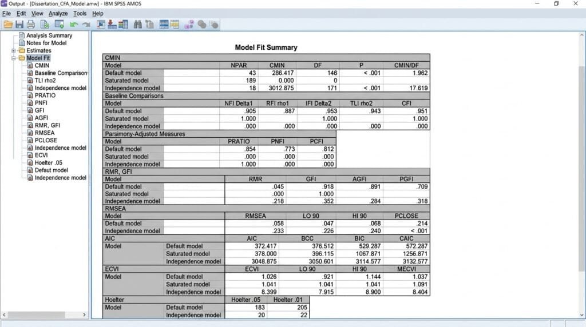Click the ECVI tree node icon

pyautogui.click(x=30, y=155)
